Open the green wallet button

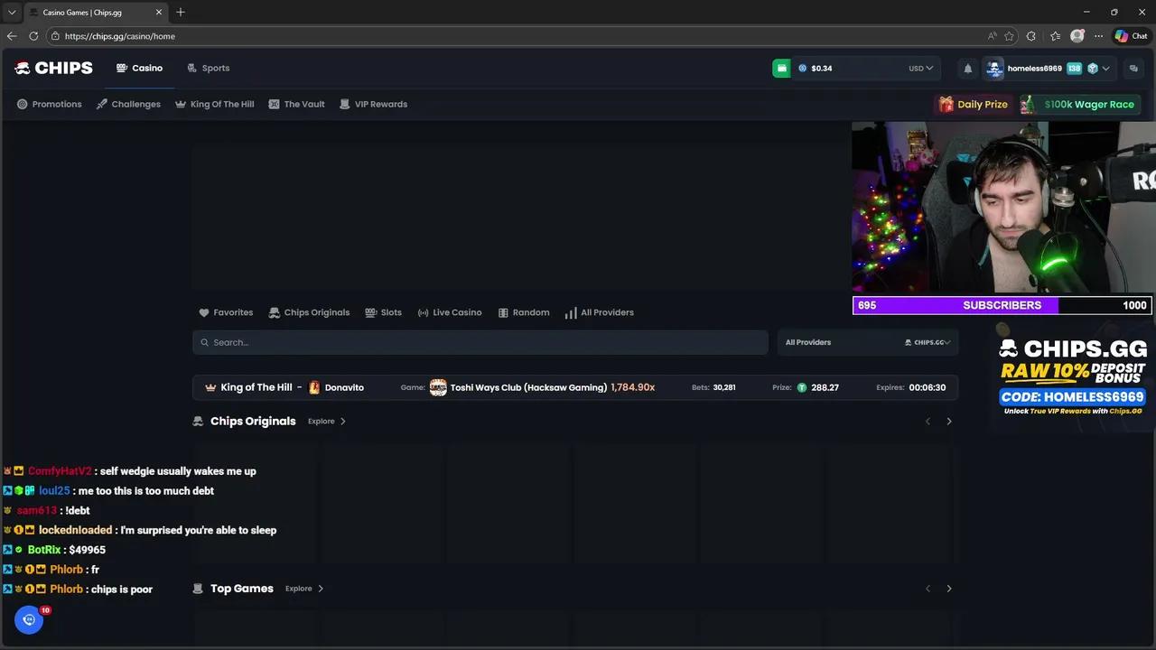(781, 68)
